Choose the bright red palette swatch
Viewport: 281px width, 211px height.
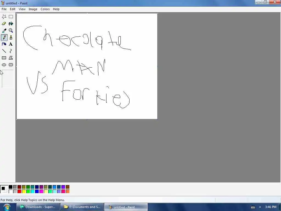click(x=19, y=191)
